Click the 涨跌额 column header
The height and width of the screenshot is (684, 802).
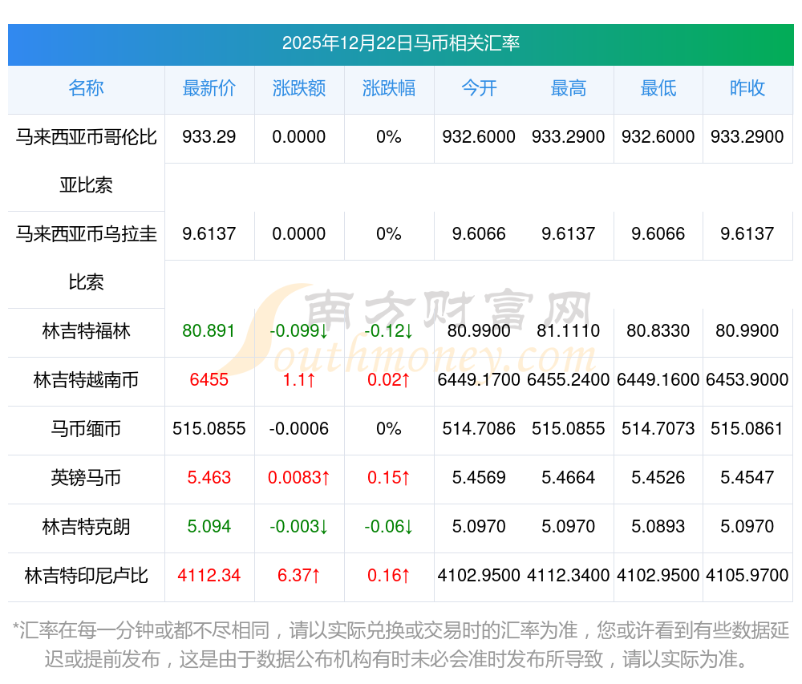coord(298,88)
